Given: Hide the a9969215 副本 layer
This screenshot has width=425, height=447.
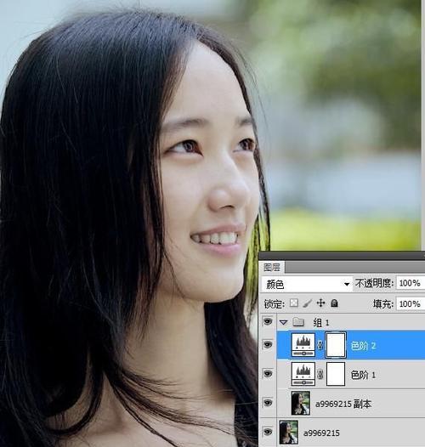Looking at the screenshot, I should point(268,403).
